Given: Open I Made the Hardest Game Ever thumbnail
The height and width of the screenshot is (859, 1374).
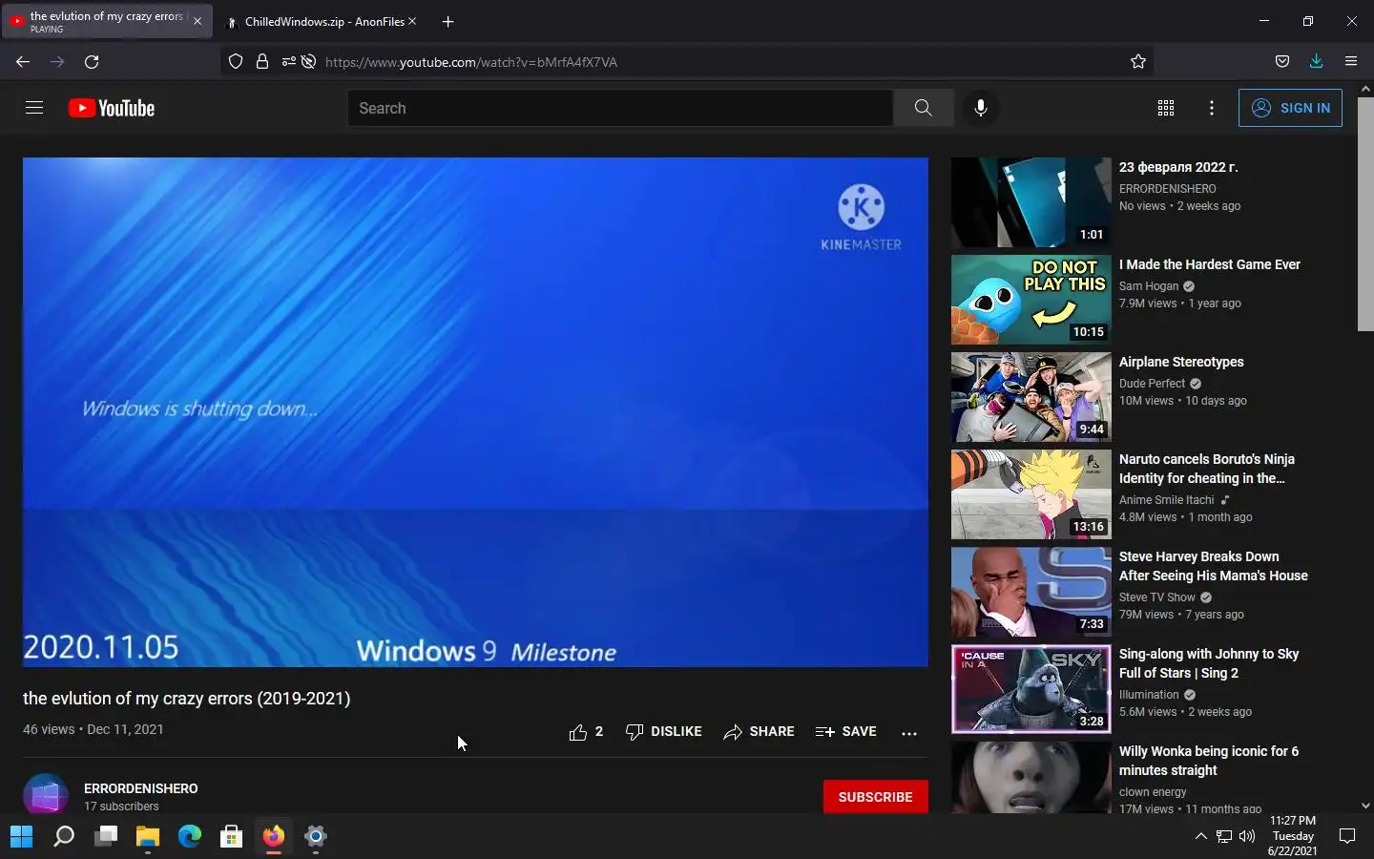Looking at the screenshot, I should click(1031, 300).
